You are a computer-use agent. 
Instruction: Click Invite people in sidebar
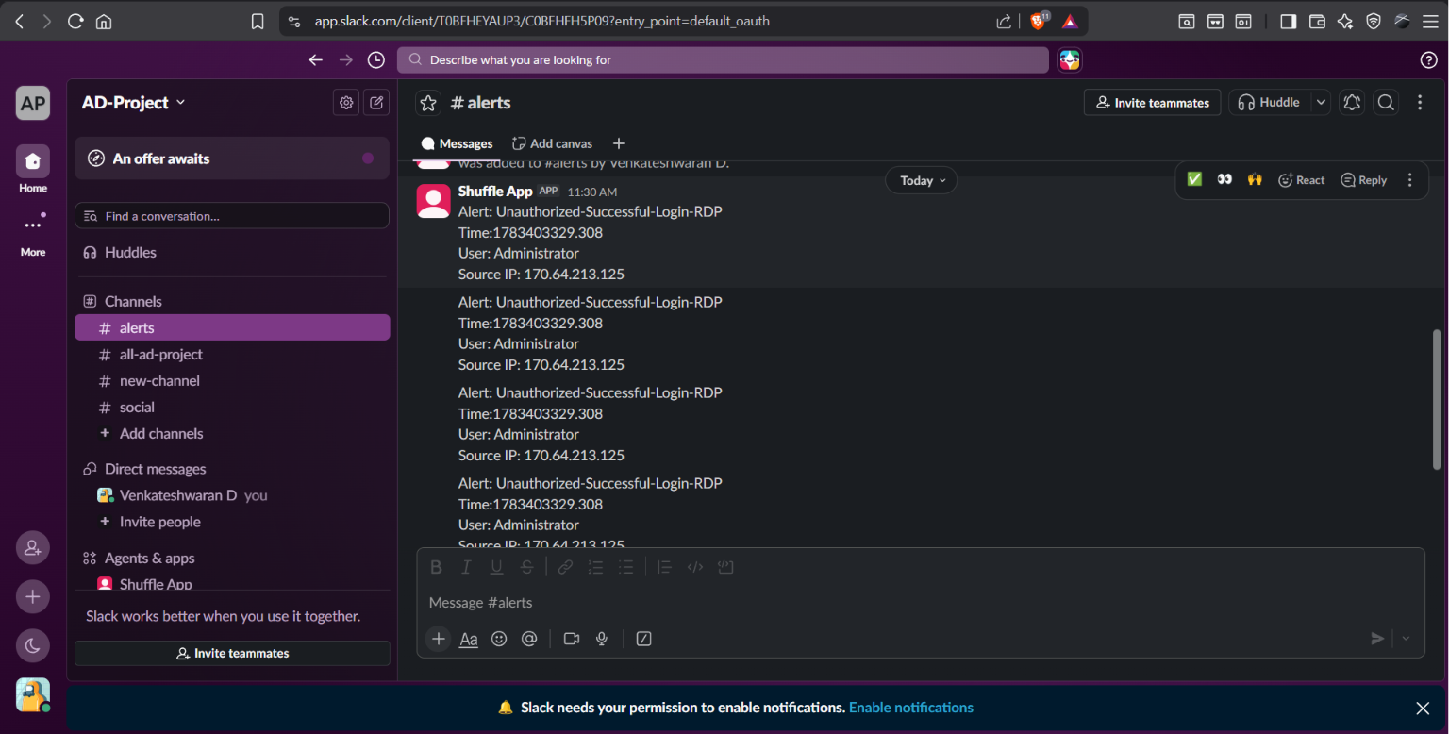pos(232,522)
